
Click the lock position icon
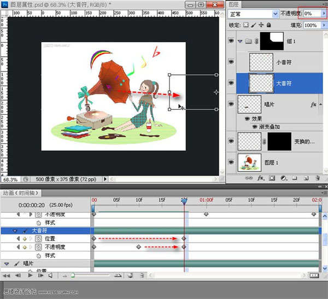pyautogui.click(x=260, y=25)
